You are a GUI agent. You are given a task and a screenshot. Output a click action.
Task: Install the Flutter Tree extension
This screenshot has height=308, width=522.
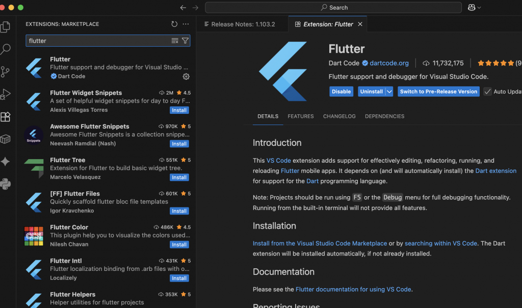click(179, 177)
